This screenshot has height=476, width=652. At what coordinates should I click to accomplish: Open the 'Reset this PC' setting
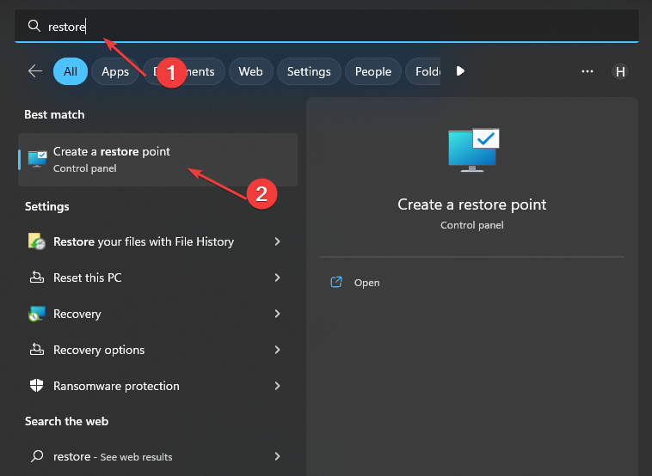tap(157, 278)
